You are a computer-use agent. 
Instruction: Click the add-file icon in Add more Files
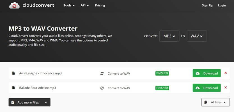[x=13, y=102]
